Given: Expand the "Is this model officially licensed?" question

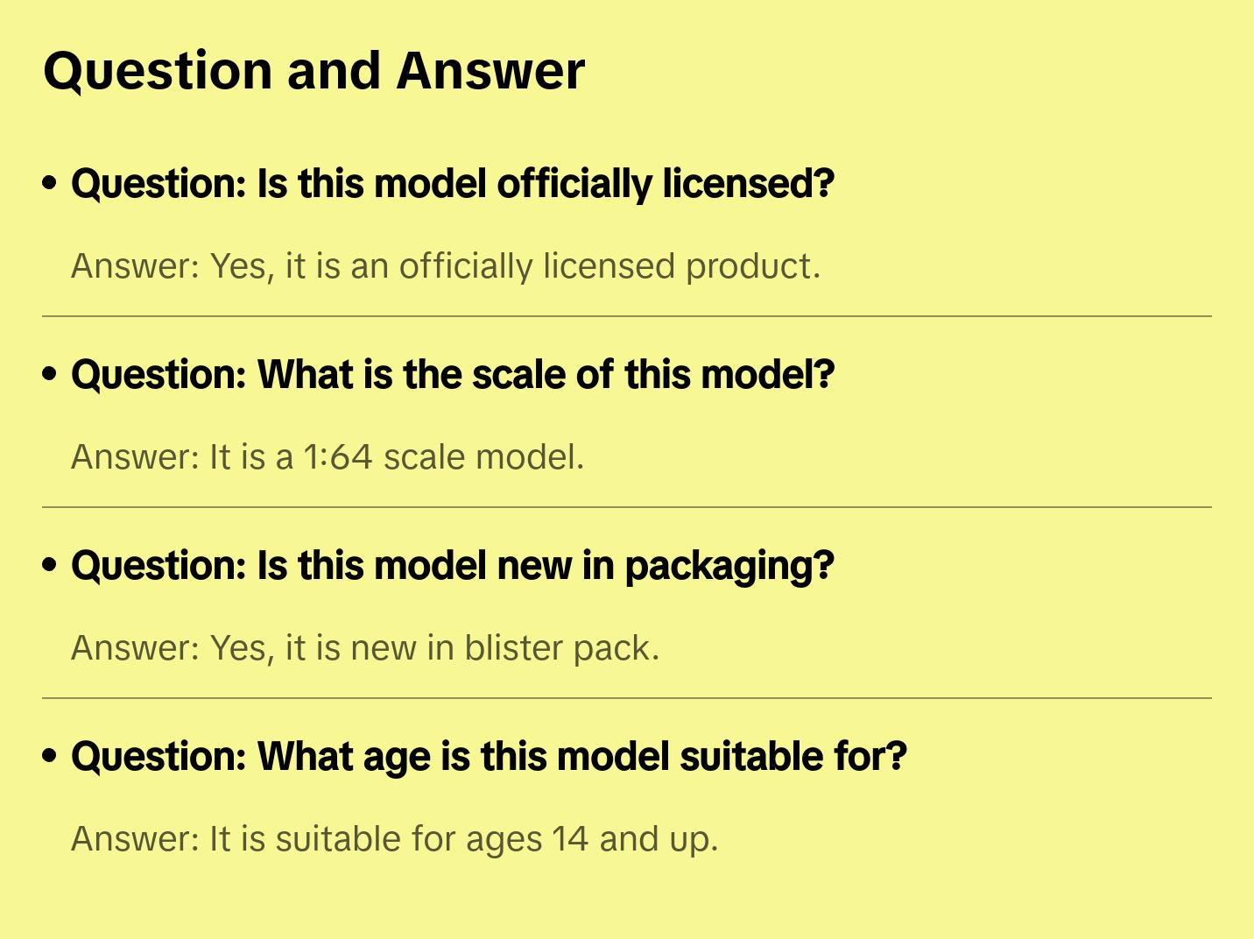Looking at the screenshot, I should [x=453, y=184].
